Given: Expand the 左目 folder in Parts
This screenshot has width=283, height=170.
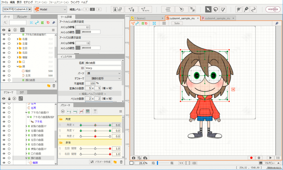Looking at the screenshot, I should pos(18,48).
